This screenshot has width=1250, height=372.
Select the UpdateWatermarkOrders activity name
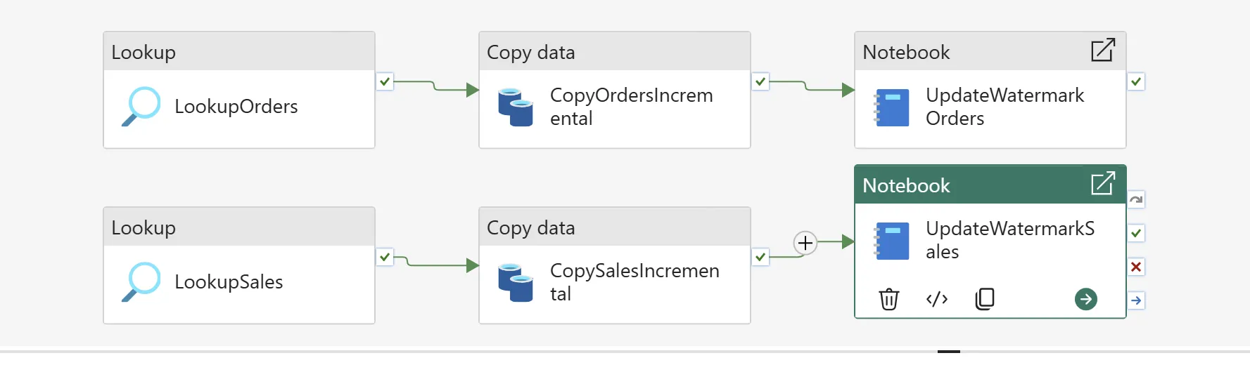[x=1005, y=107]
